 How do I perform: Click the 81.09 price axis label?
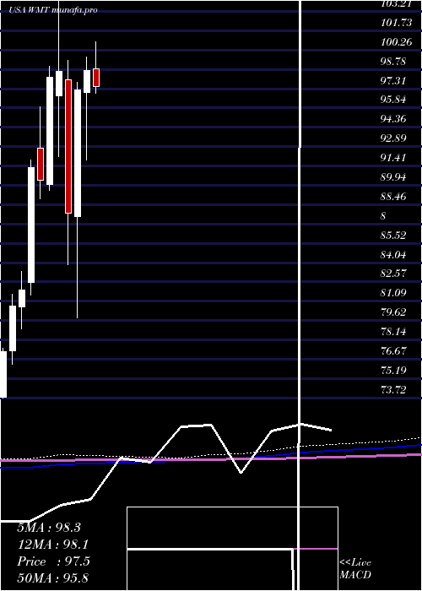[x=393, y=292]
